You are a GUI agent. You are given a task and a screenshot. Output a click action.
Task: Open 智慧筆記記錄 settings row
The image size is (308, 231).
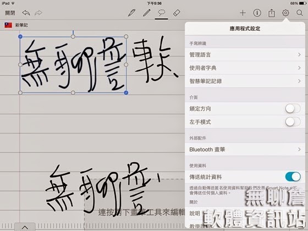245,81
